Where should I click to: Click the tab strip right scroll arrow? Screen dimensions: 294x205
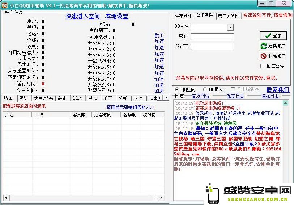166,98
